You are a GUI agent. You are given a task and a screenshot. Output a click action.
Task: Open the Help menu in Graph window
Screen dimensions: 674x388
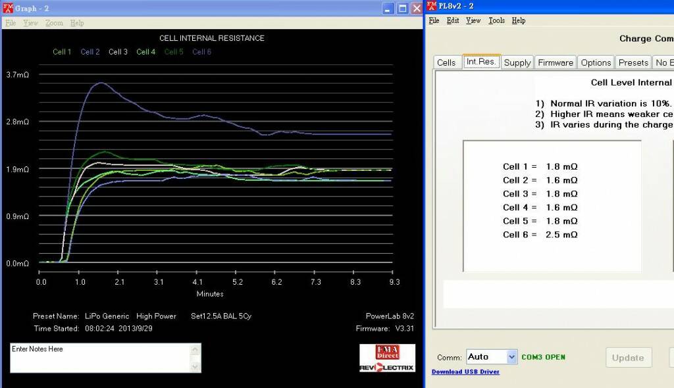coord(77,23)
